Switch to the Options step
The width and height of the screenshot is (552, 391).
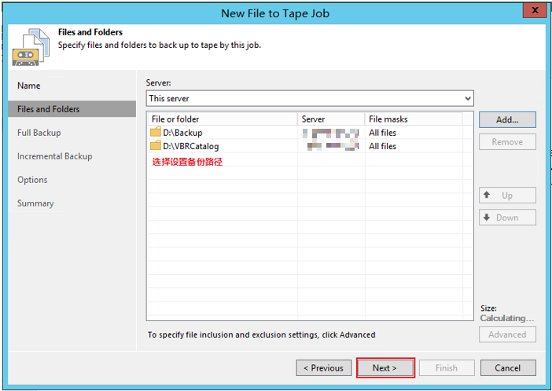32,180
